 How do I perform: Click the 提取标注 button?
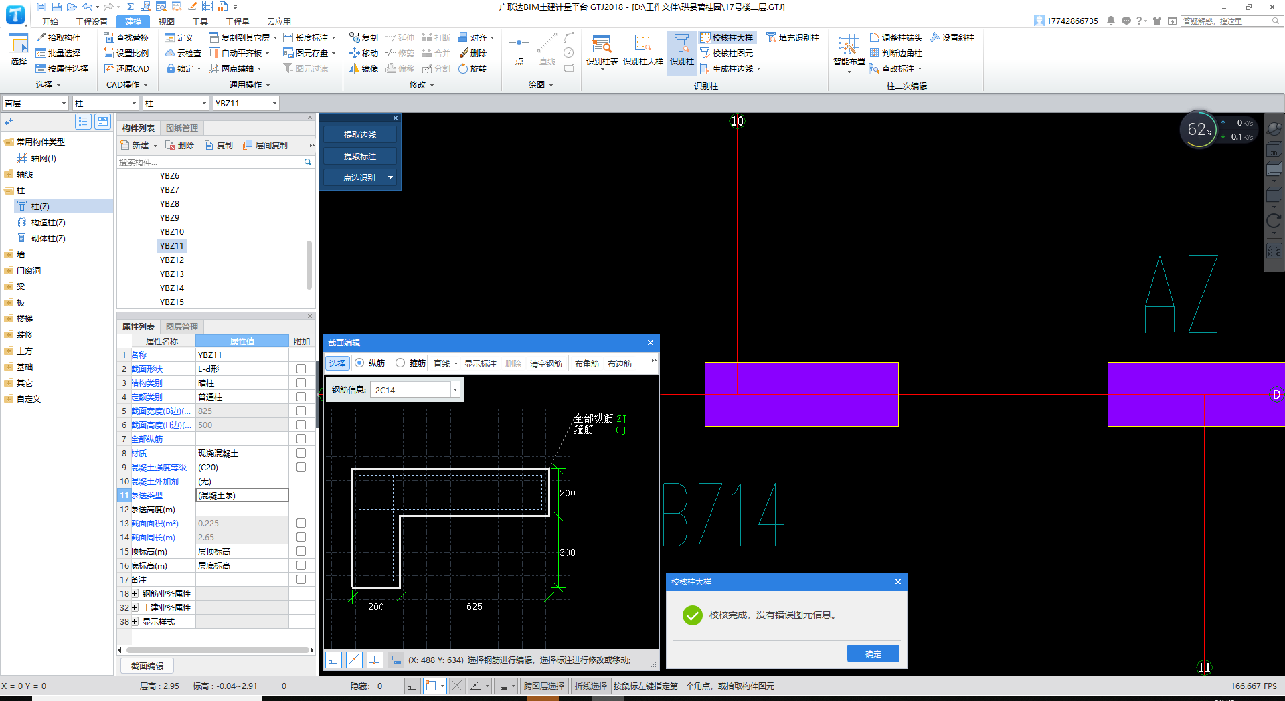pyautogui.click(x=360, y=157)
